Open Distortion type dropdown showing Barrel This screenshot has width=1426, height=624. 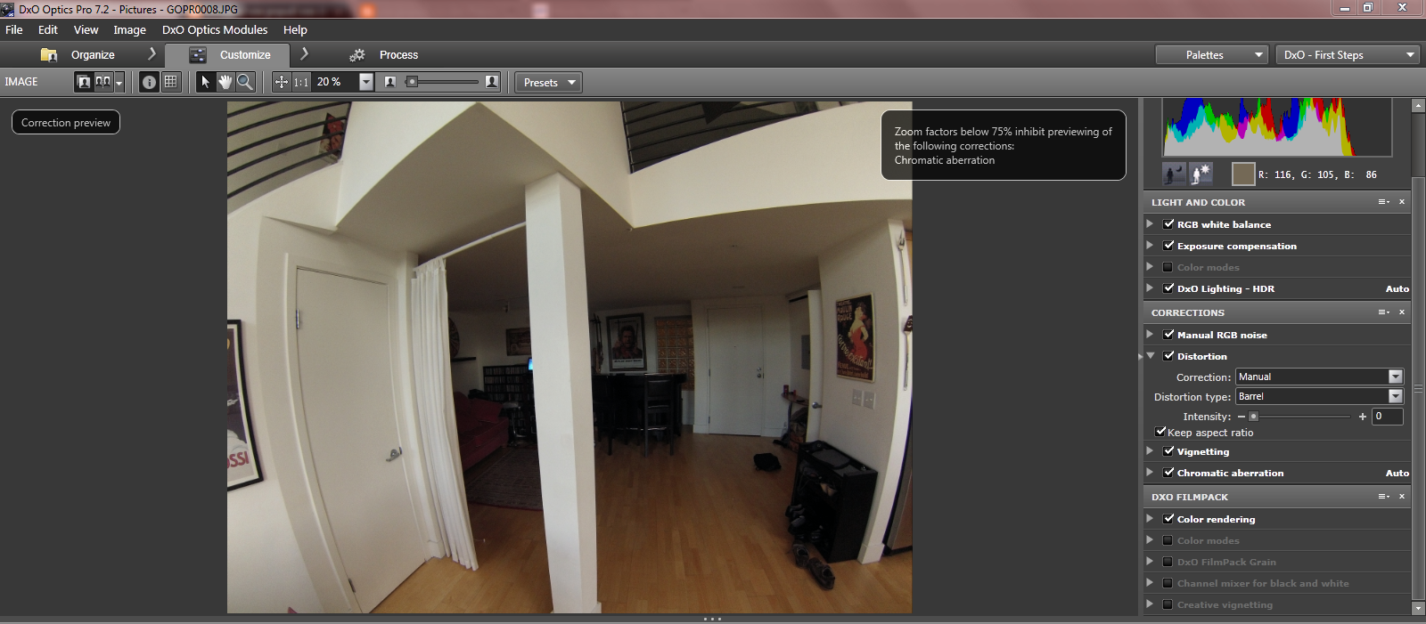pos(1319,396)
